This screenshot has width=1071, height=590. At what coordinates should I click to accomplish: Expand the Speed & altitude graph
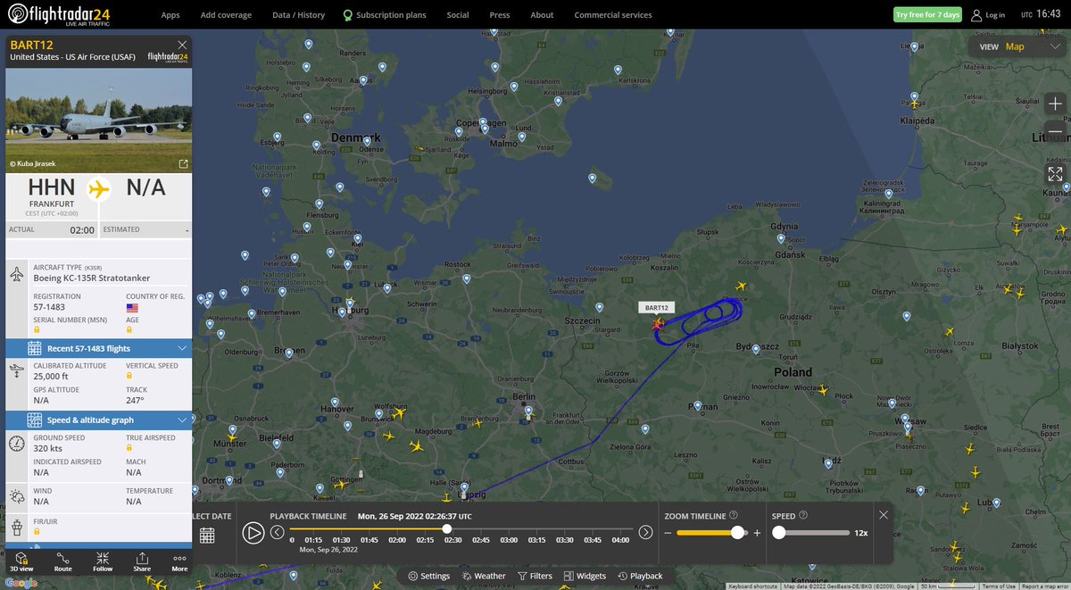[99, 420]
